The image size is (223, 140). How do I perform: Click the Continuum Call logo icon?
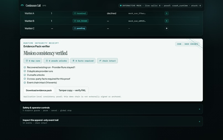coord(22,6)
